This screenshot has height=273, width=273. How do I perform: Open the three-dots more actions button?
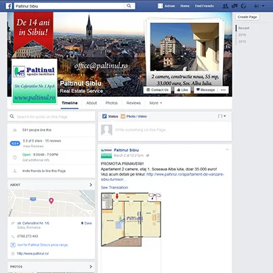click(223, 90)
